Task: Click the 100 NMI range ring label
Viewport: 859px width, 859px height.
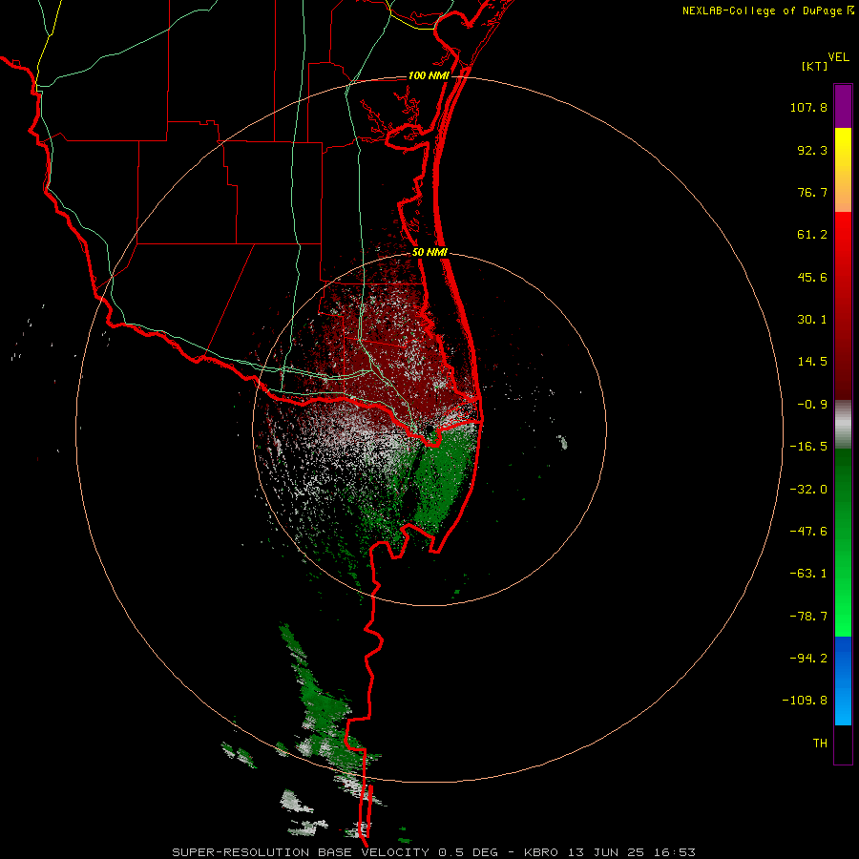Action: [429, 75]
